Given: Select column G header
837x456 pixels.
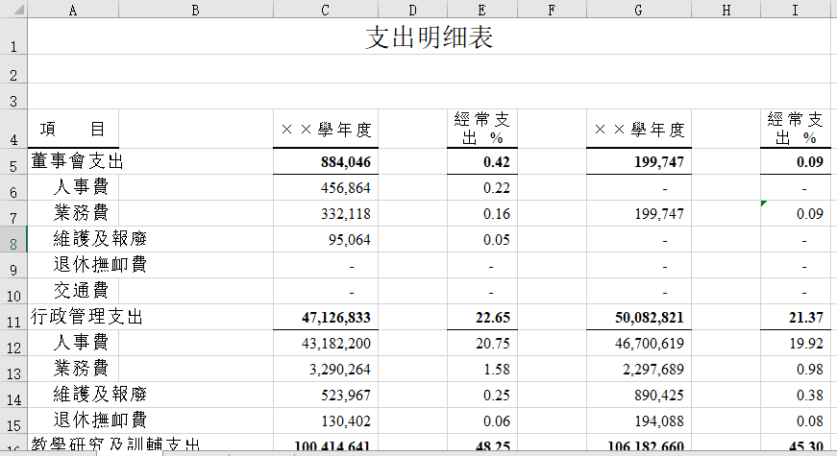Looking at the screenshot, I should (638, 10).
